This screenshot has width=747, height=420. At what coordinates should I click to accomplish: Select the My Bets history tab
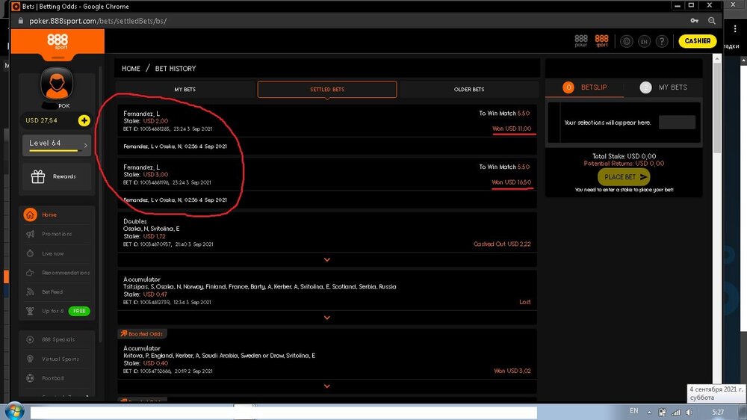185,90
